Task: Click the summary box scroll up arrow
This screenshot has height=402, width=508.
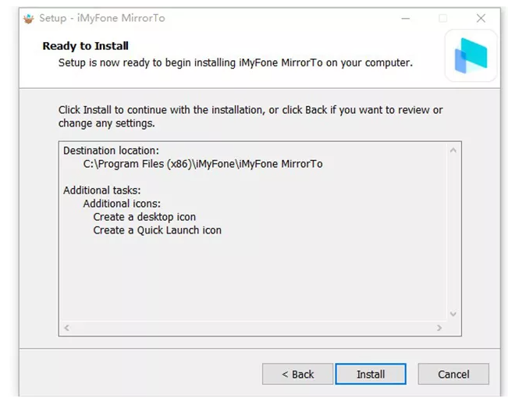Action: pyautogui.click(x=453, y=150)
